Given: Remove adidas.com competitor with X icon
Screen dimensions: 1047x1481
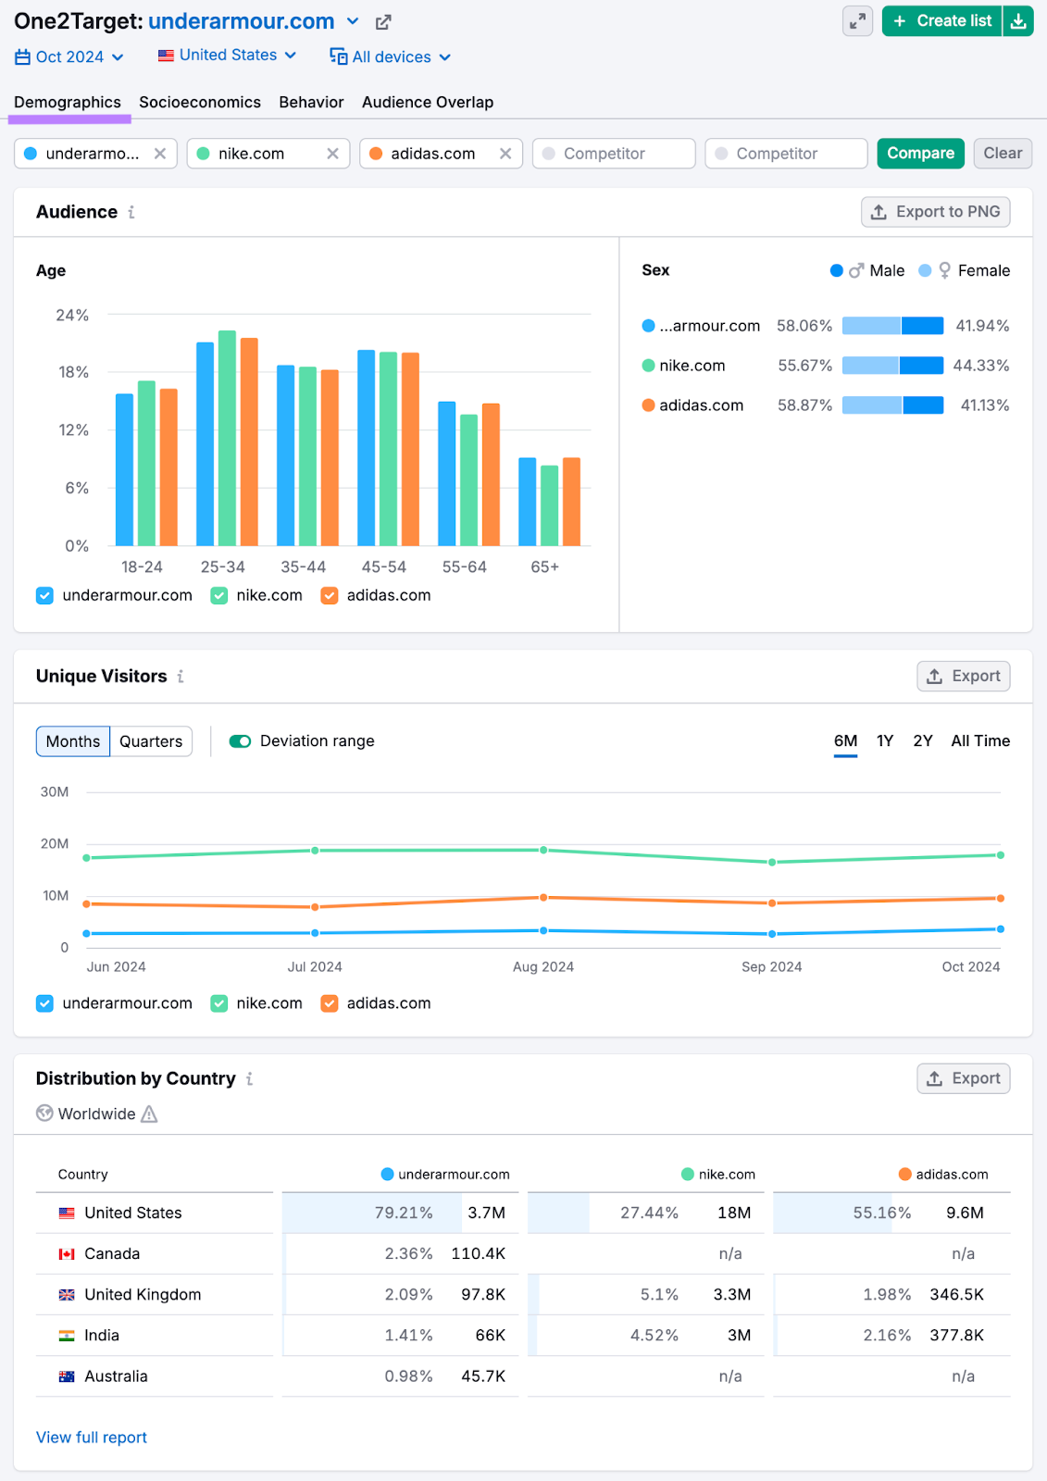Looking at the screenshot, I should point(505,154).
